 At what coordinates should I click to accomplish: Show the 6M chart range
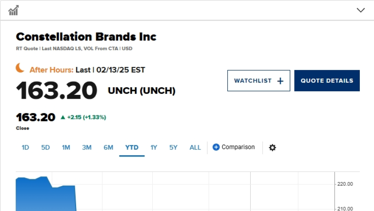click(108, 148)
